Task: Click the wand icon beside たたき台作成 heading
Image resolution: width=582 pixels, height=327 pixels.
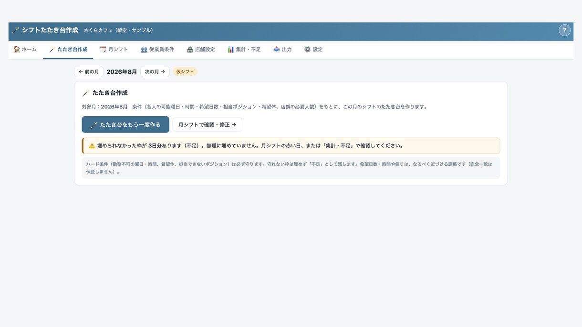Action: pyautogui.click(x=86, y=93)
